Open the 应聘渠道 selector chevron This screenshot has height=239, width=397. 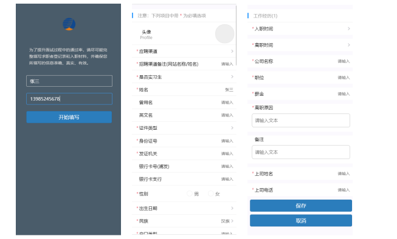[x=232, y=52]
